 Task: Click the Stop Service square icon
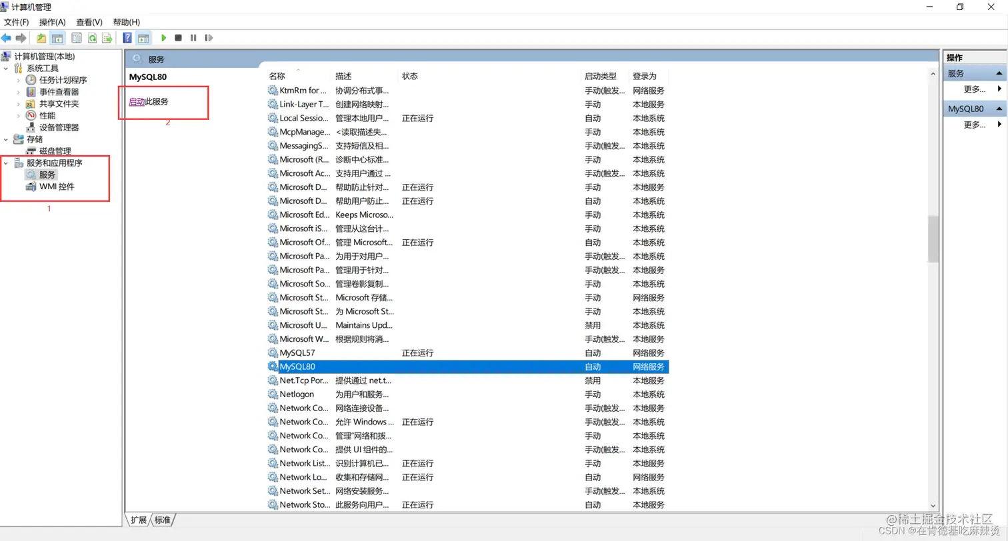pos(178,38)
